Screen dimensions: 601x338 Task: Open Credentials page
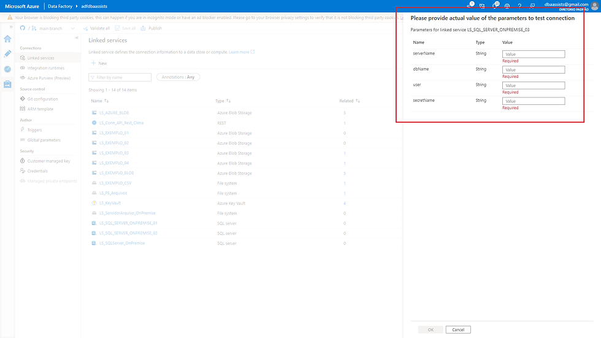tap(37, 171)
